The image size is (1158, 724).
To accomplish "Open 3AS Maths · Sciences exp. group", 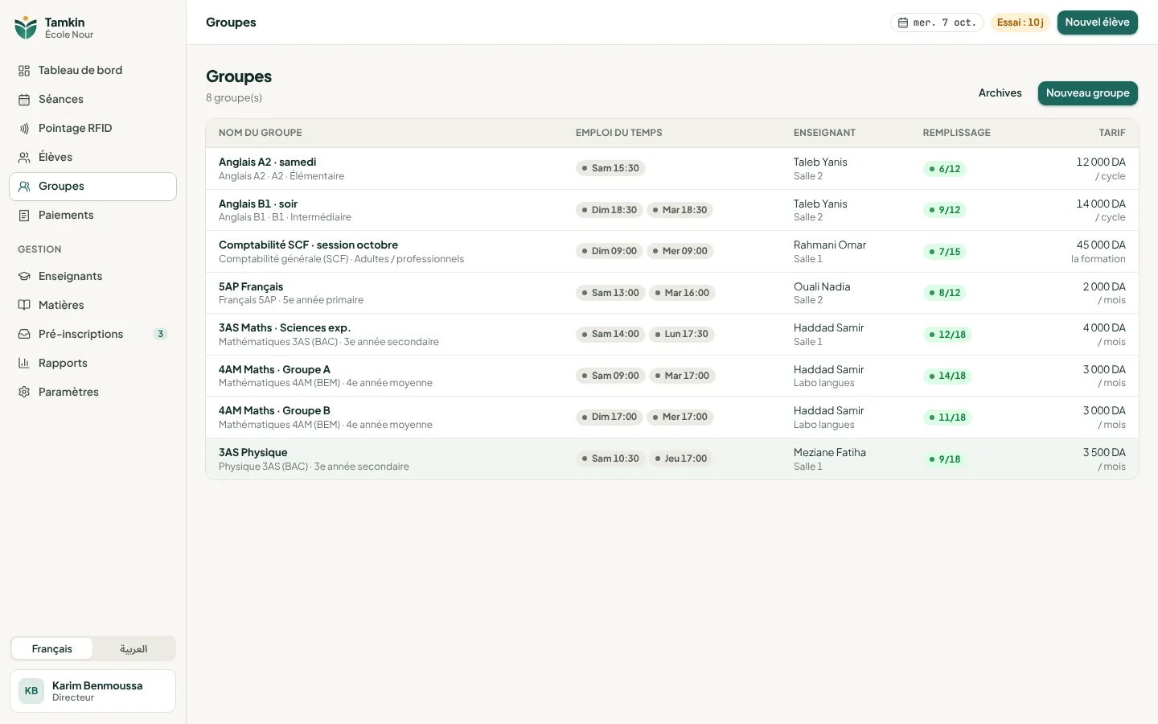I will coord(285,328).
